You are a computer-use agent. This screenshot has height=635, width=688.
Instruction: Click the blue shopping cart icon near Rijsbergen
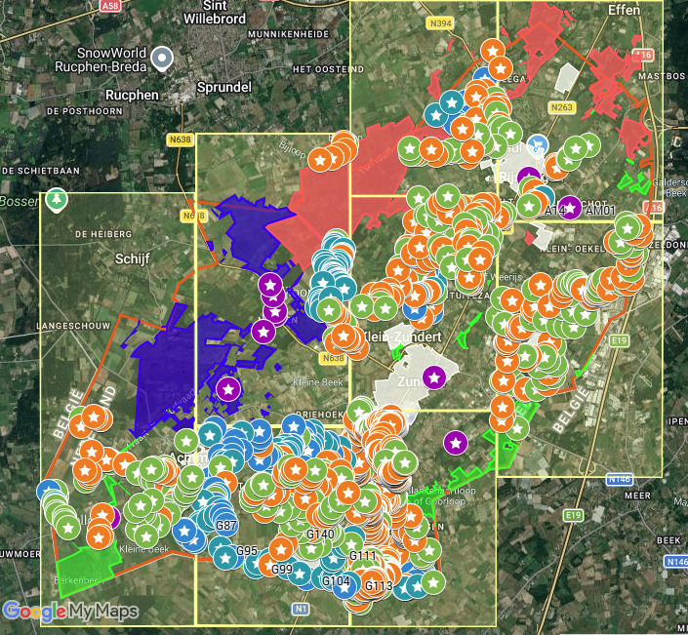click(x=536, y=144)
